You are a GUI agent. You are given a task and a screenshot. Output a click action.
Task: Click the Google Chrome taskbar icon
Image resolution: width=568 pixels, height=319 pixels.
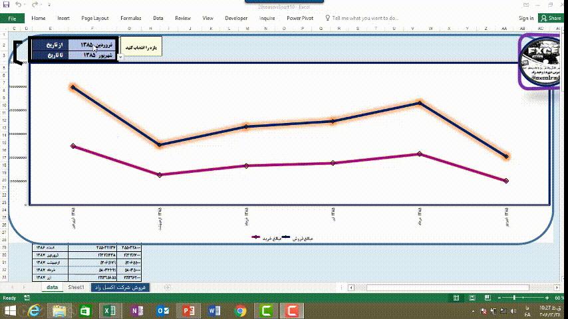coord(240,310)
